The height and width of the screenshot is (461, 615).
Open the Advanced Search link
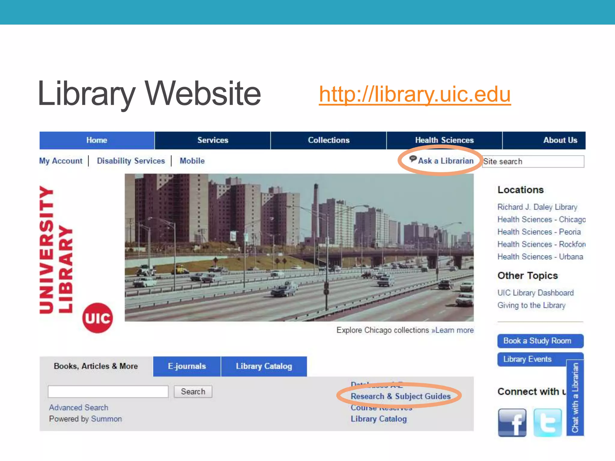click(x=79, y=407)
